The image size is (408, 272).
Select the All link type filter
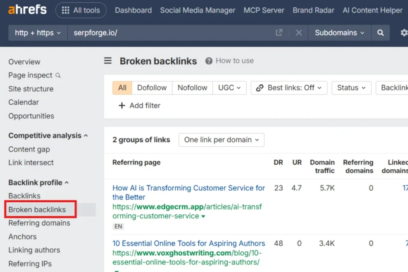[122, 88]
